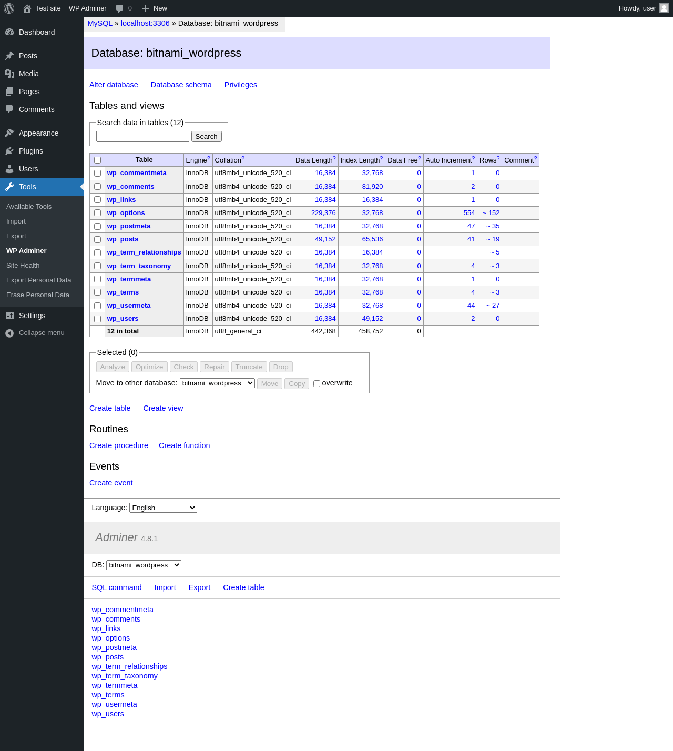
Task: Open the comments bubble icon in admin bar
Action: [120, 8]
